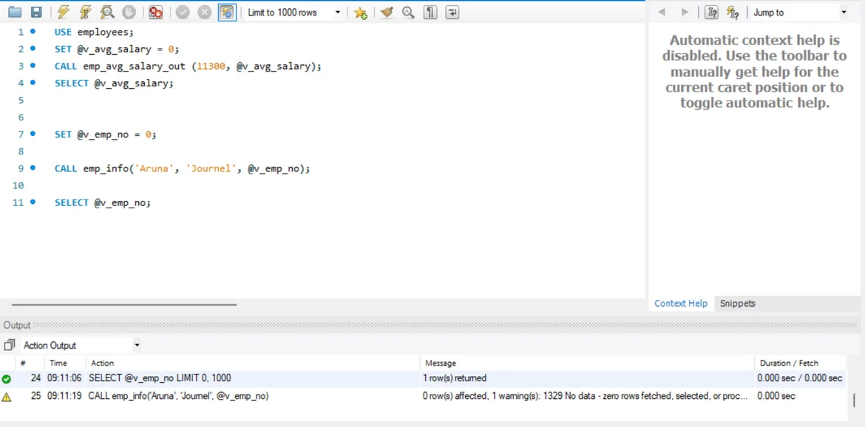The image size is (865, 427).
Task: Click the Message column header
Action: click(441, 363)
